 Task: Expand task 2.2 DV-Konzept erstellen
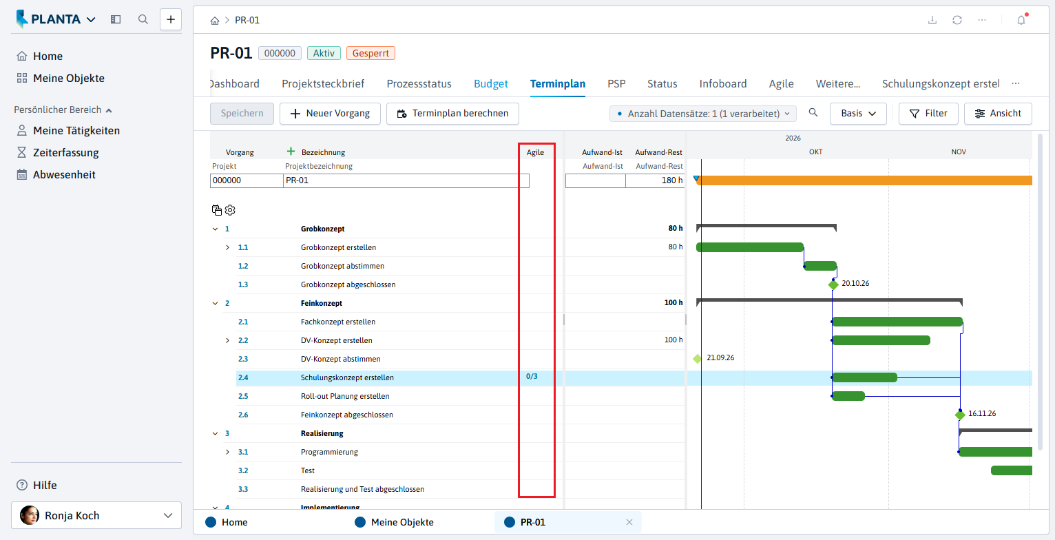point(228,340)
